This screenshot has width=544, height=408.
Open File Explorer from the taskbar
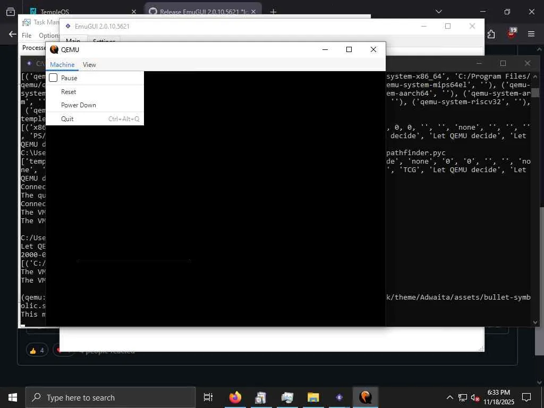(313, 397)
